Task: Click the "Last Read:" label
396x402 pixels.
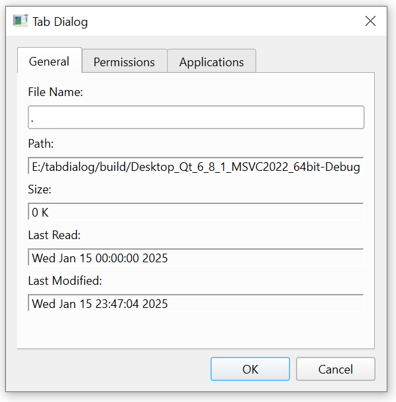Action: [54, 235]
